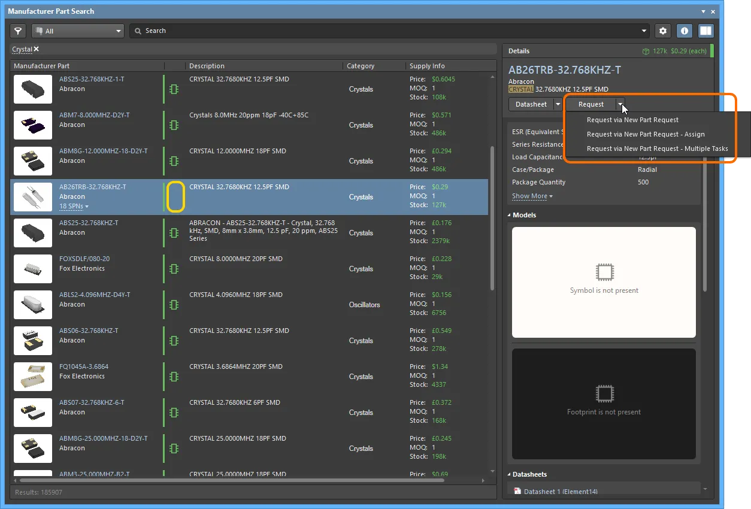Viewport: 751px width, 509px height.
Task: Select thumbnail of ABM7-8.000MHZ-D2Y-T
Action: pos(33,125)
